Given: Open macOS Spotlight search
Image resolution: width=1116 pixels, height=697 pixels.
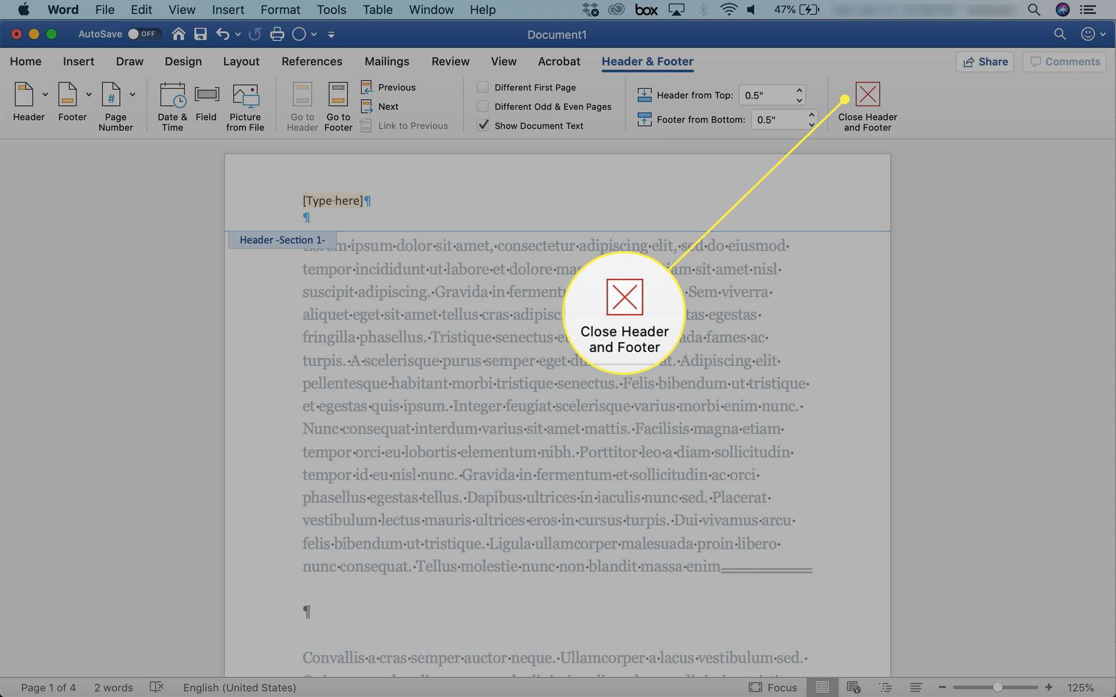Looking at the screenshot, I should pos(1033,9).
